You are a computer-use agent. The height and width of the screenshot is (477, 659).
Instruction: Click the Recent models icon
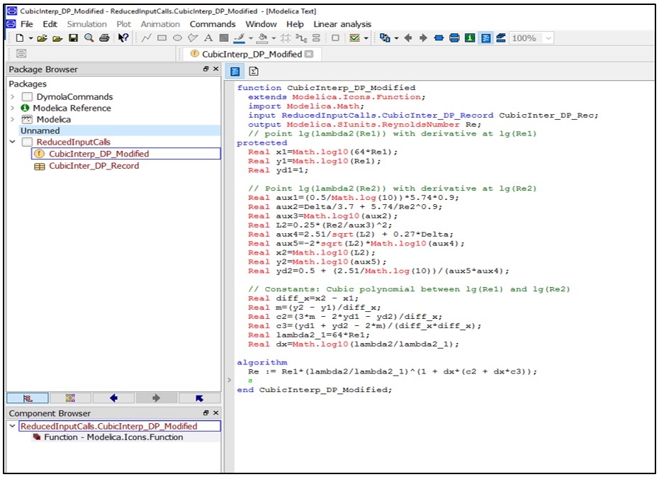385,38
